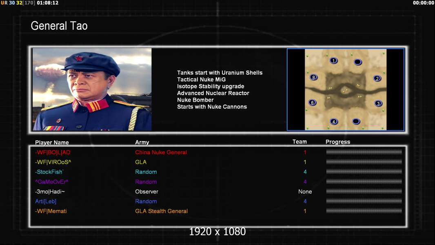Click the 00:00:00 timer at top-right
The height and width of the screenshot is (245, 435).
(423, 3)
